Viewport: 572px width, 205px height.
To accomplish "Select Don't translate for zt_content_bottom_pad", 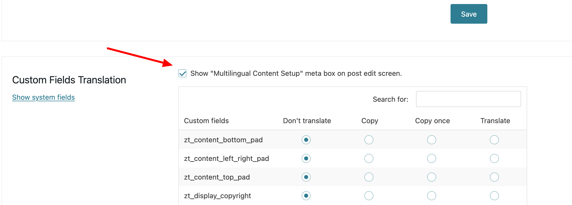I will (x=306, y=140).
